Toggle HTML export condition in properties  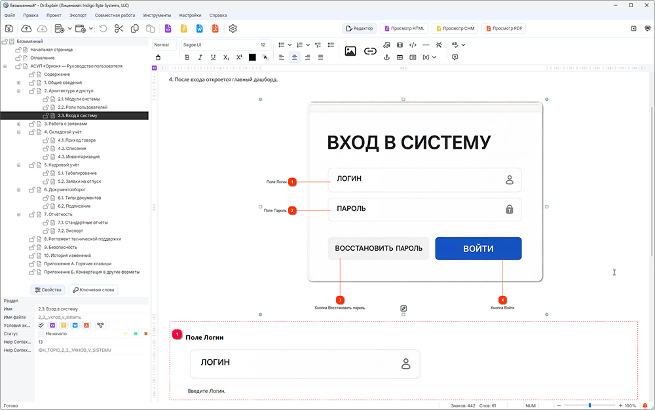coord(52,326)
